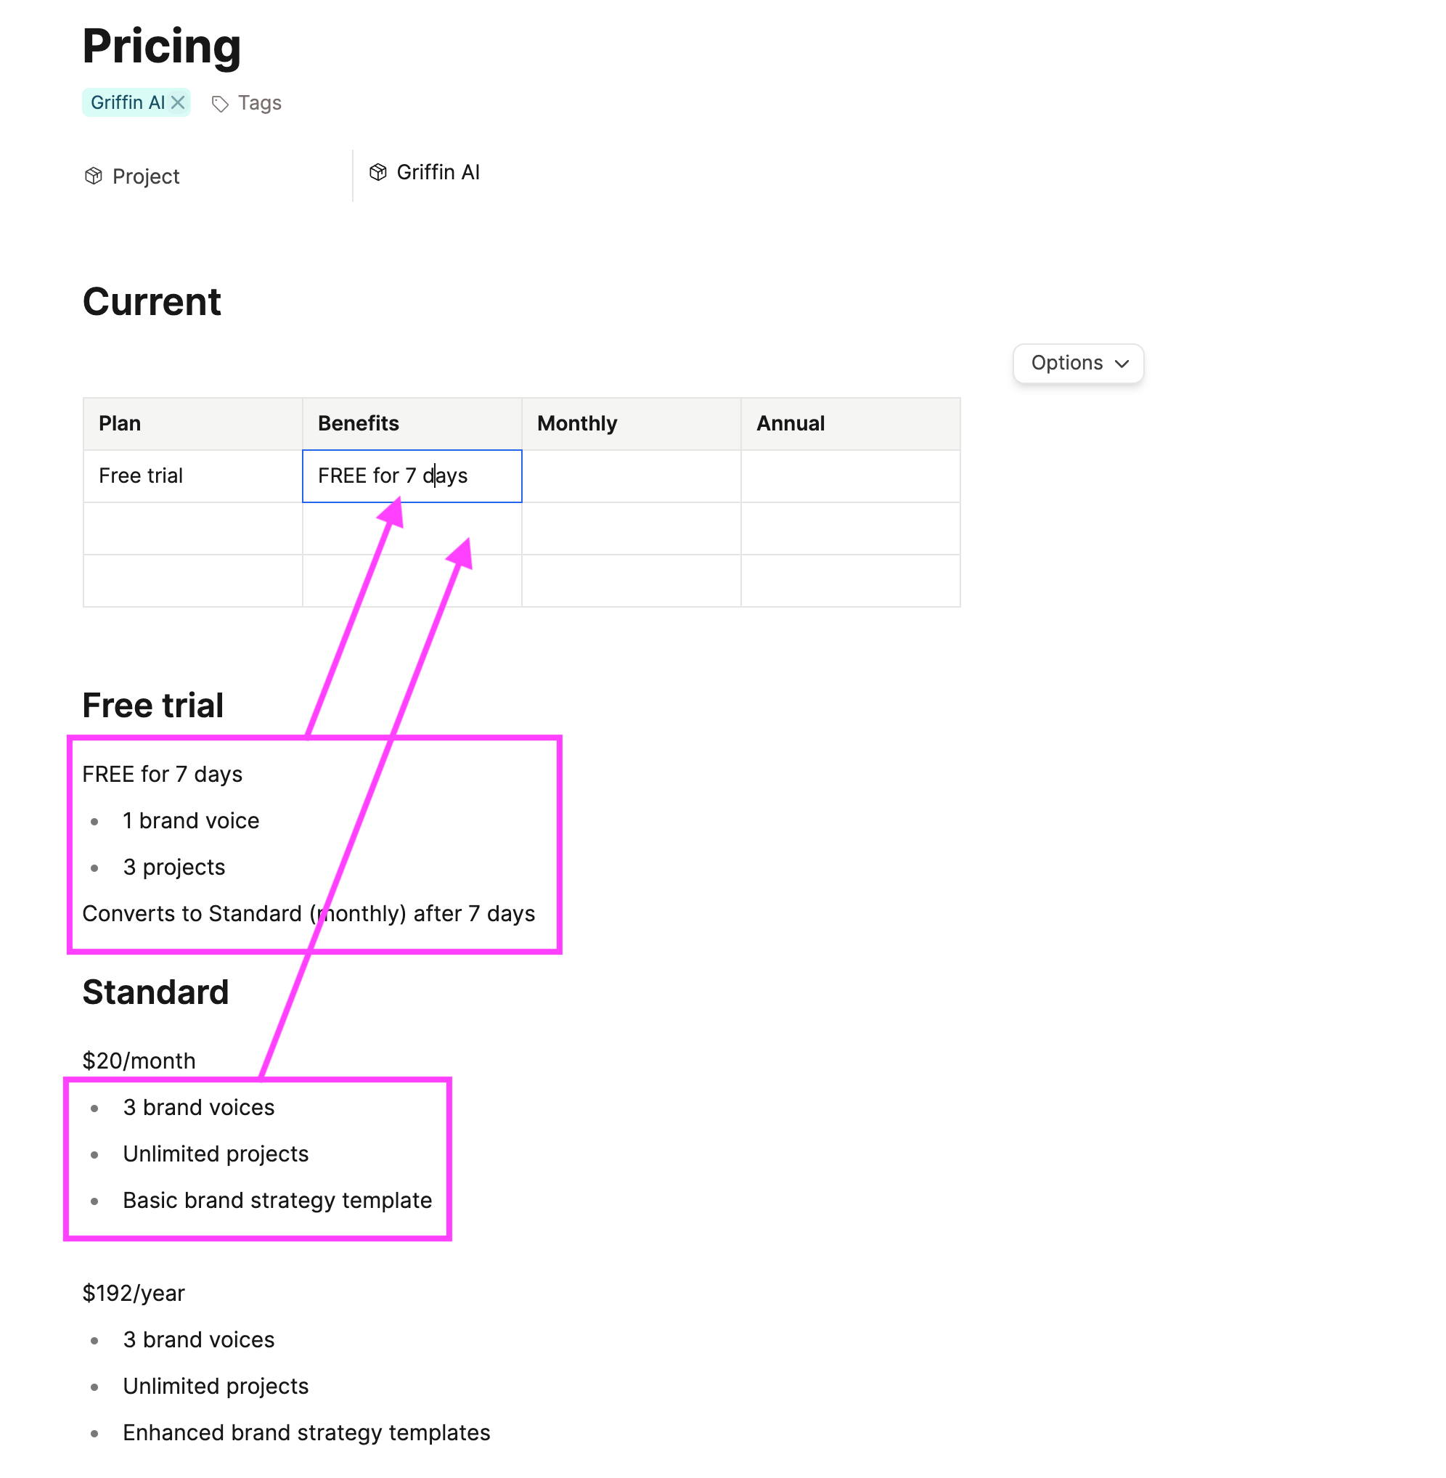Click empty Monthly cell in Free trial row
Image resolution: width=1446 pixels, height=1478 pixels.
point(631,476)
